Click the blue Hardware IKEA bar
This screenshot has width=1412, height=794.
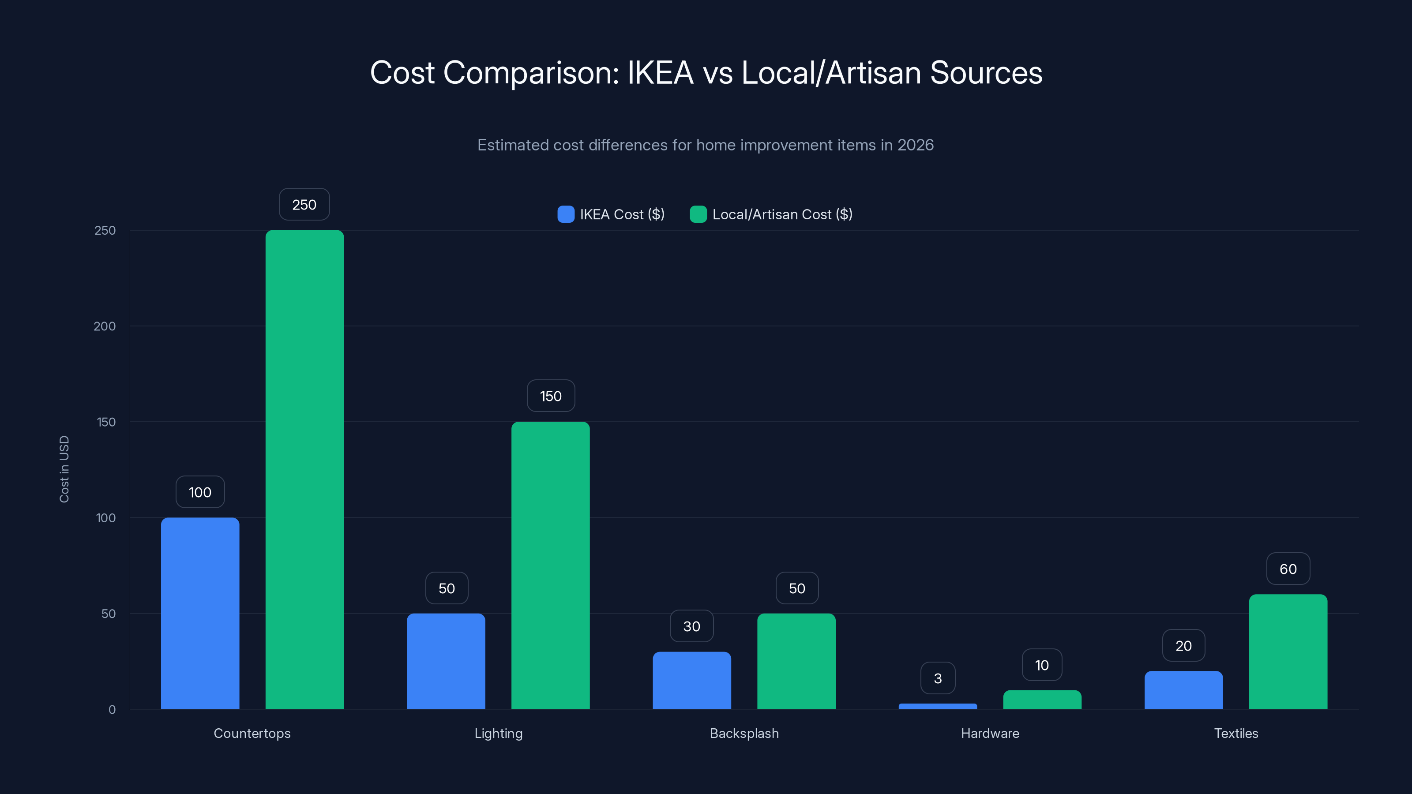[x=938, y=706]
